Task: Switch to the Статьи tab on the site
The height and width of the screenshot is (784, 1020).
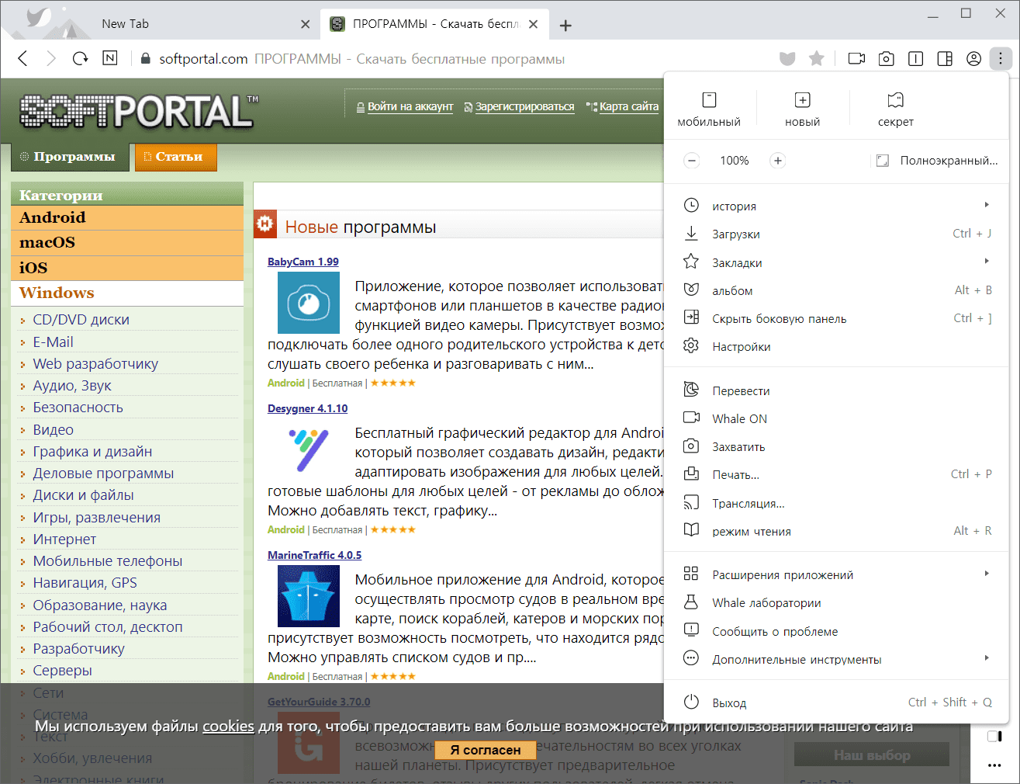Action: (x=176, y=157)
